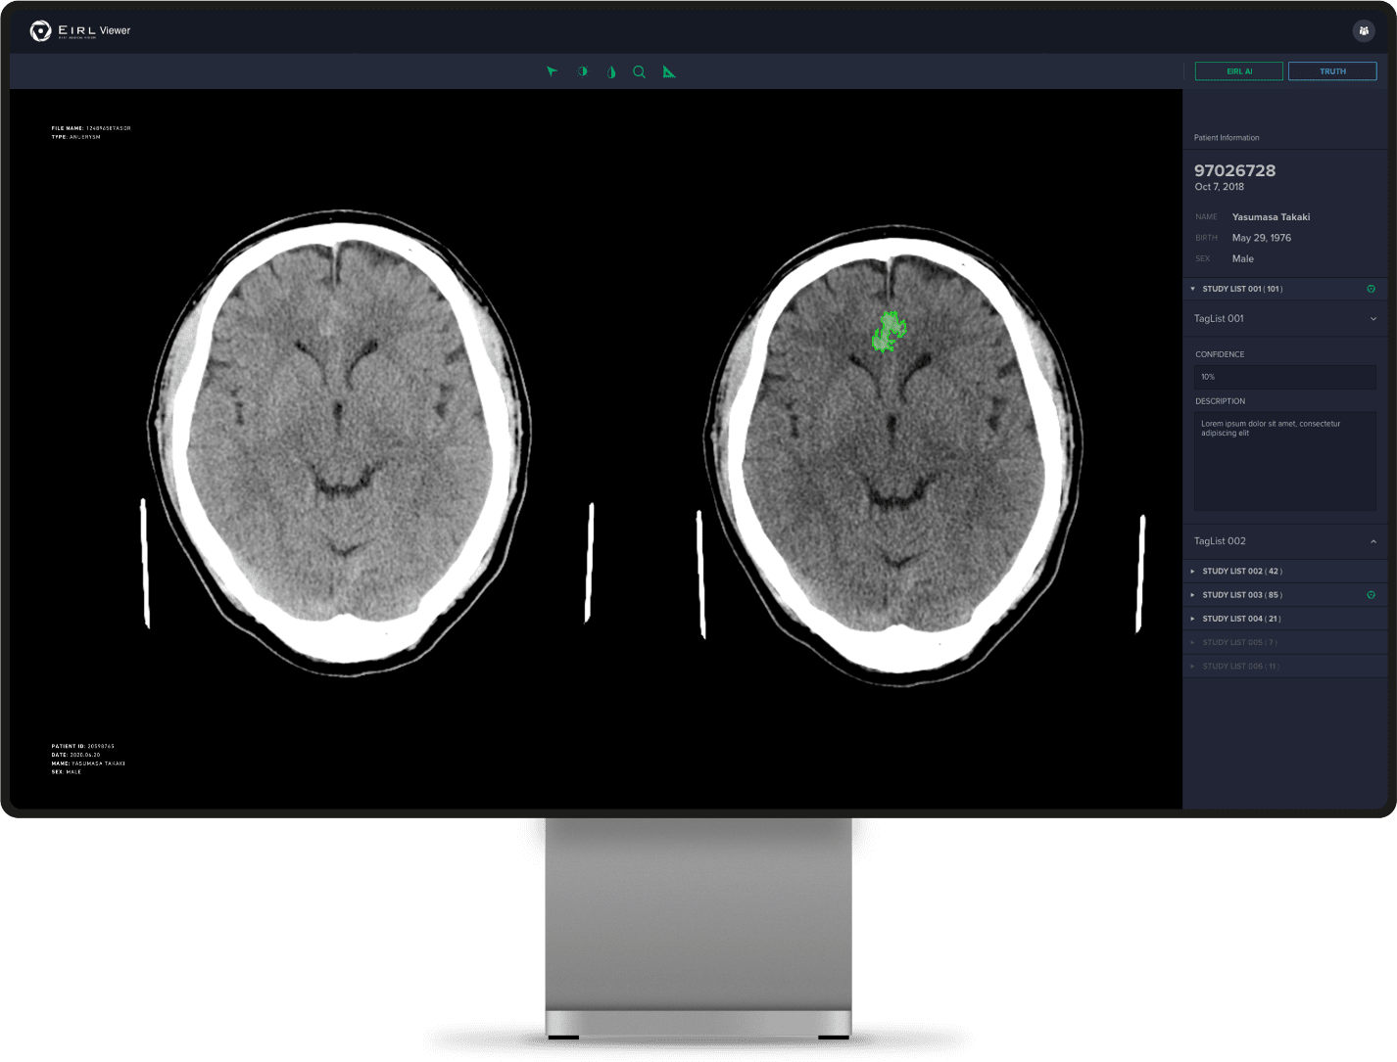Expand STUDY LIST 002 entry
1397x1062 pixels.
pyautogui.click(x=1193, y=571)
